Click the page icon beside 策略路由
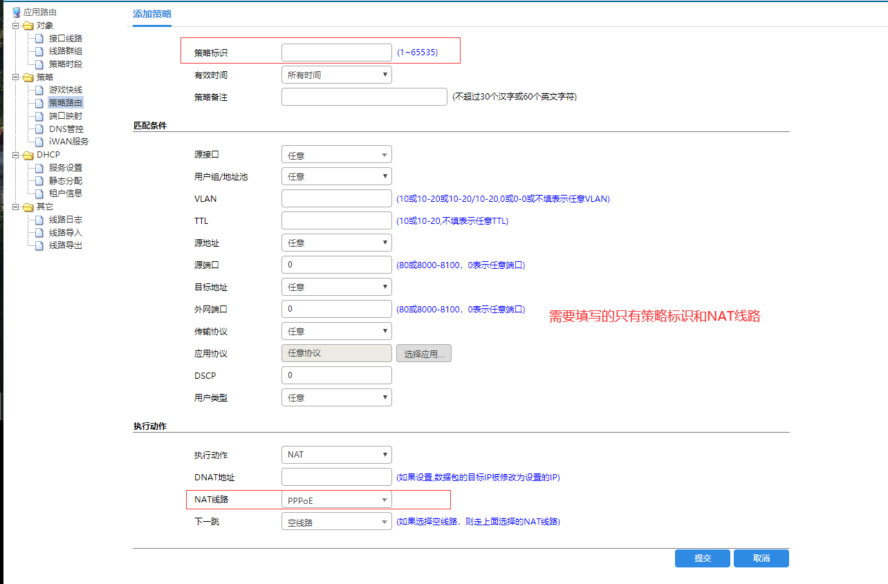Screen dimensions: 888x584 coord(41,103)
